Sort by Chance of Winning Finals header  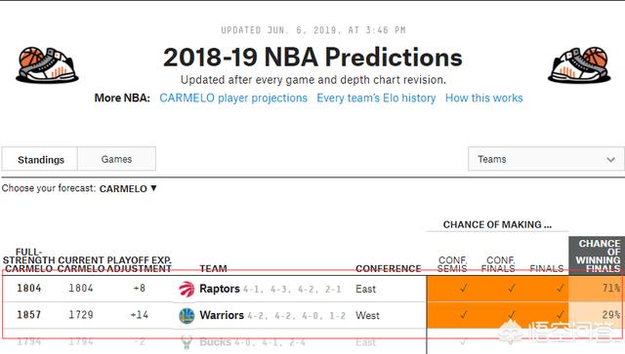click(597, 256)
